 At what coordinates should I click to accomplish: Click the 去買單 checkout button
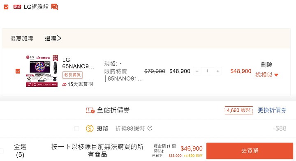point(250,151)
